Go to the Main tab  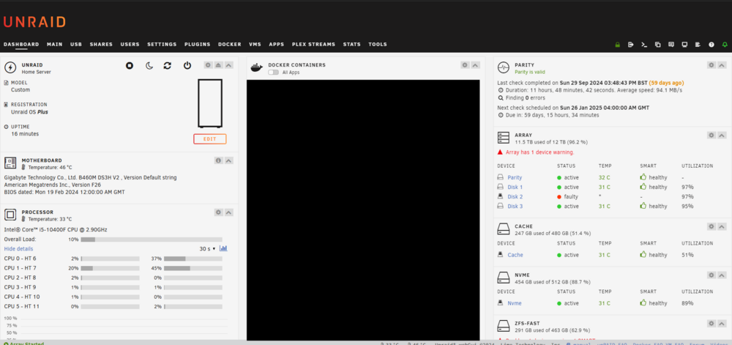click(x=55, y=45)
